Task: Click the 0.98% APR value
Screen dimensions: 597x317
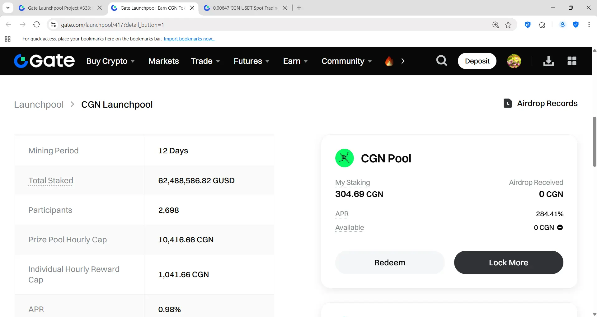Action: 170,310
